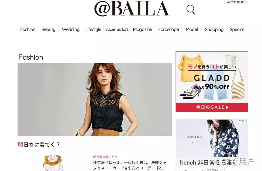The width and height of the screenshot is (262, 171).
Task: Click the magnifying glass search icon
Action: [191, 10]
